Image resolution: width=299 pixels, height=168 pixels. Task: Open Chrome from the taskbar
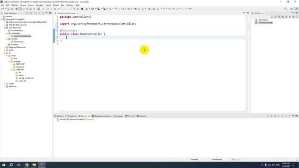click(27, 165)
